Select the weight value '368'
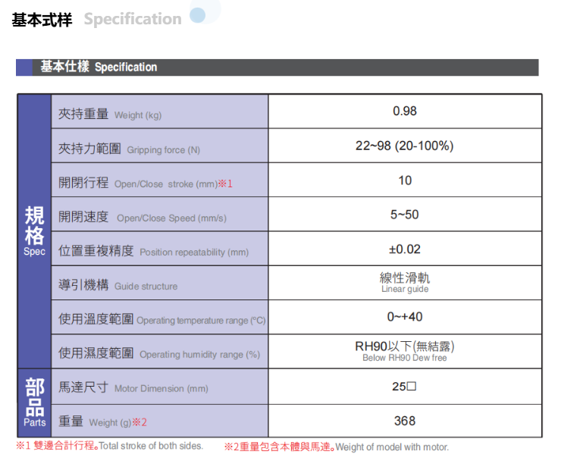The width and height of the screenshot is (580, 464). point(405,421)
